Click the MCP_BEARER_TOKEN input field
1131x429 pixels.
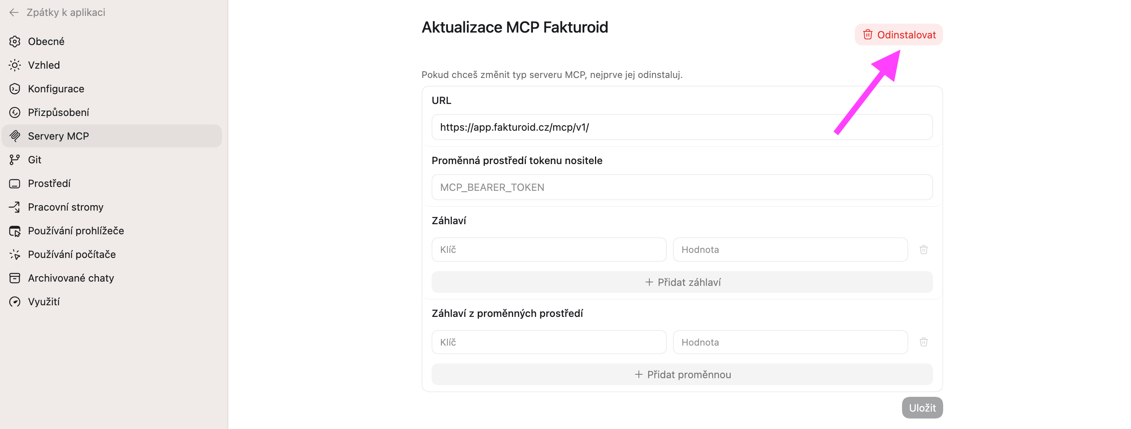click(x=682, y=187)
